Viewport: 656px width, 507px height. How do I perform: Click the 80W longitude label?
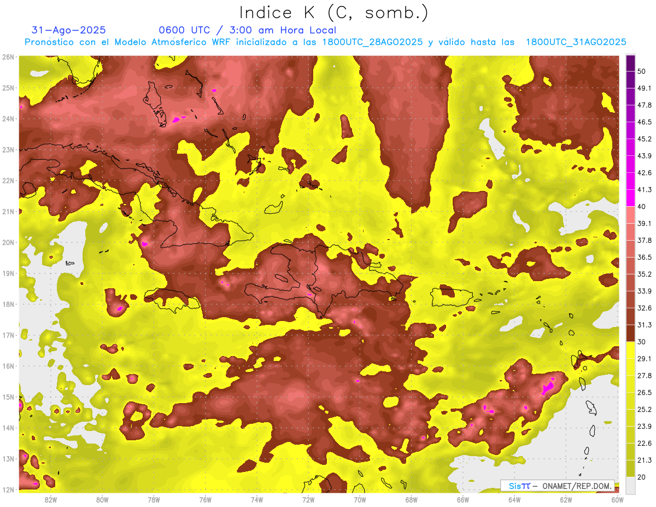coord(102,500)
